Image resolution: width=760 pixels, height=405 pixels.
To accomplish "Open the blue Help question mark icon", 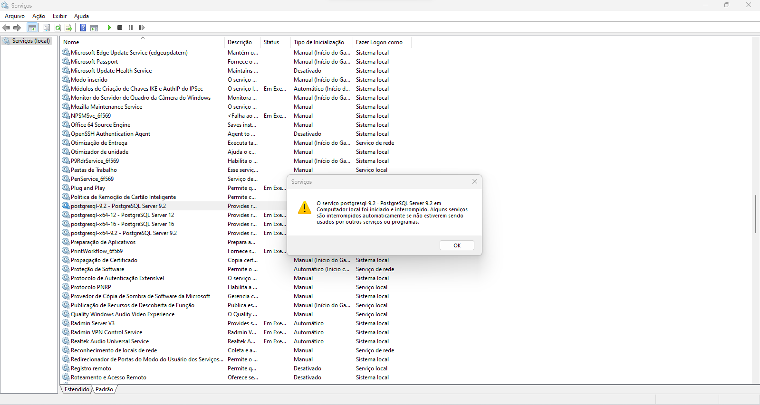I will coord(83,28).
